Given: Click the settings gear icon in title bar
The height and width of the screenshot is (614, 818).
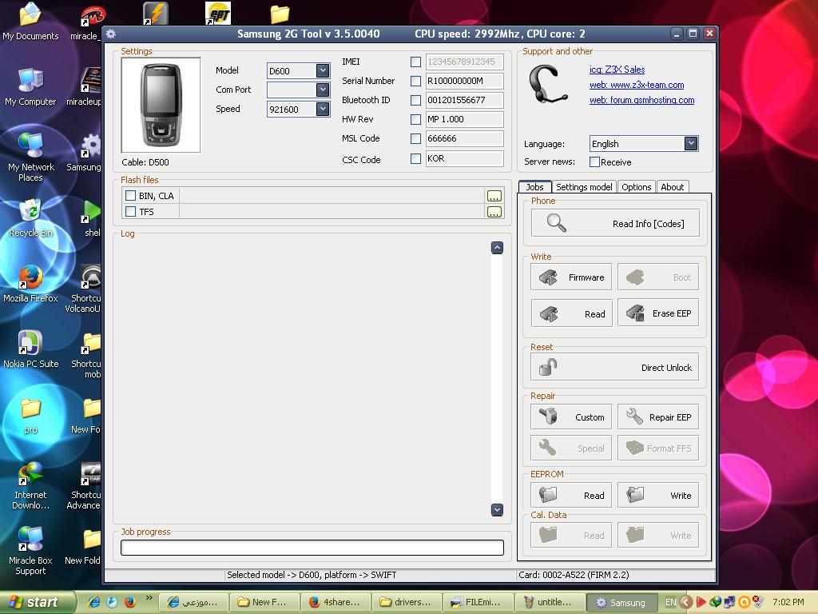Looking at the screenshot, I should [111, 34].
